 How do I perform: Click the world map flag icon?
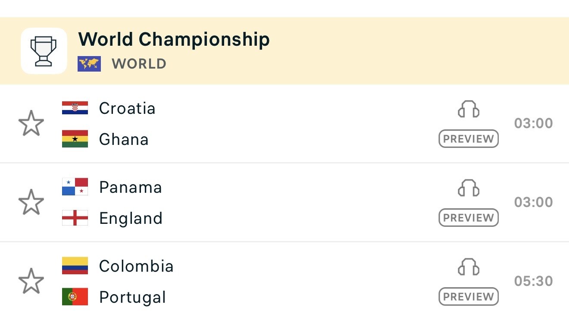point(89,64)
